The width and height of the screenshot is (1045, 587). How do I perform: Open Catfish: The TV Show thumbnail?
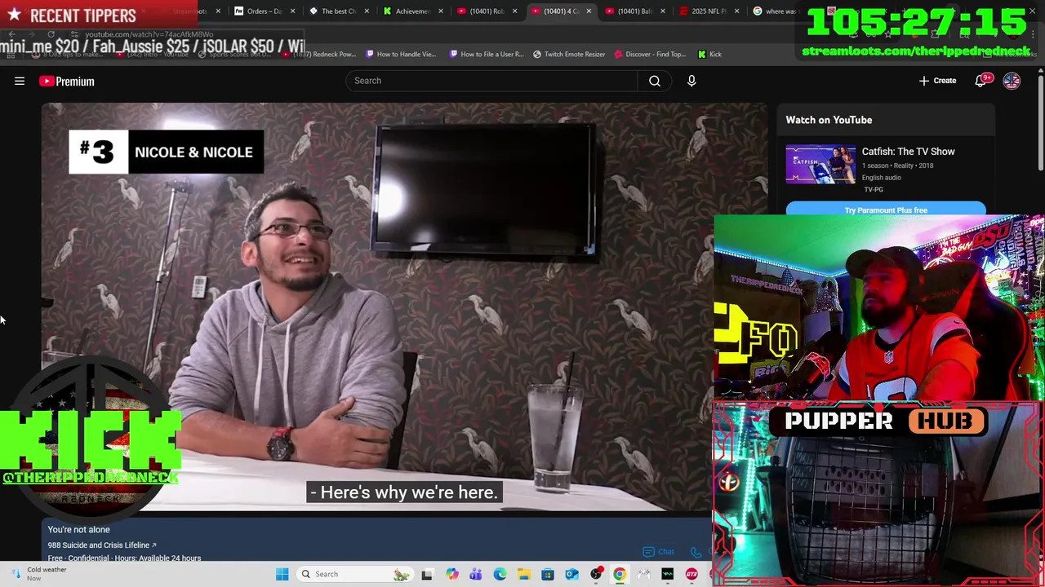coord(820,164)
